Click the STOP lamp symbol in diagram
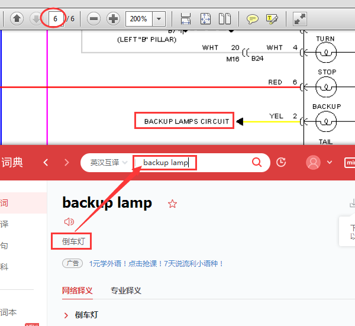The height and width of the screenshot is (326, 355). [326, 87]
